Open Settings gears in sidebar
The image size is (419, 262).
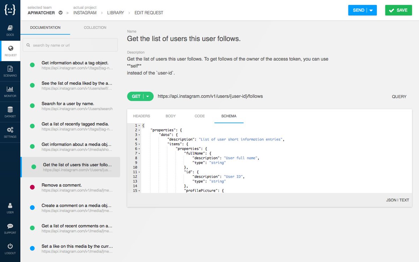(x=10, y=132)
